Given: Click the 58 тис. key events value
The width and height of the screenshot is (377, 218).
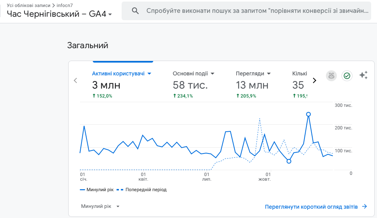Looking at the screenshot, I should (190, 85).
